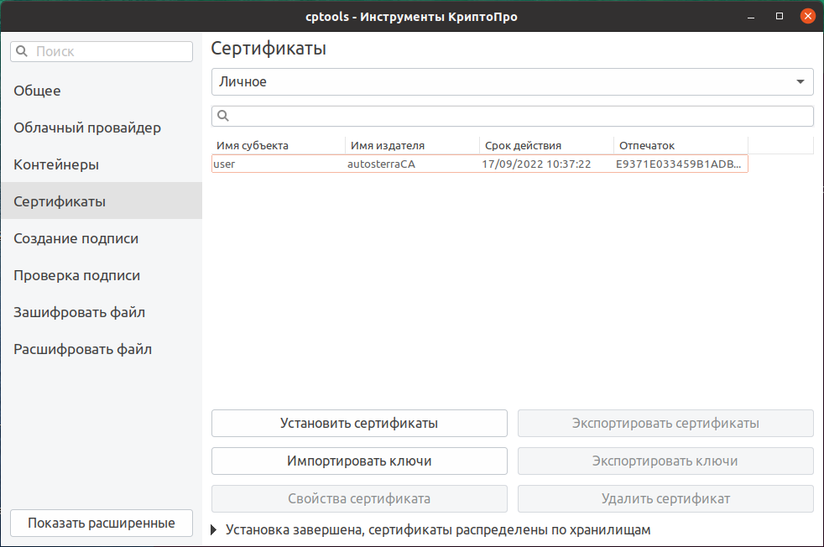Image resolution: width=824 pixels, height=547 pixels.
Task: Switch to Создание подписи section
Action: tap(102, 238)
